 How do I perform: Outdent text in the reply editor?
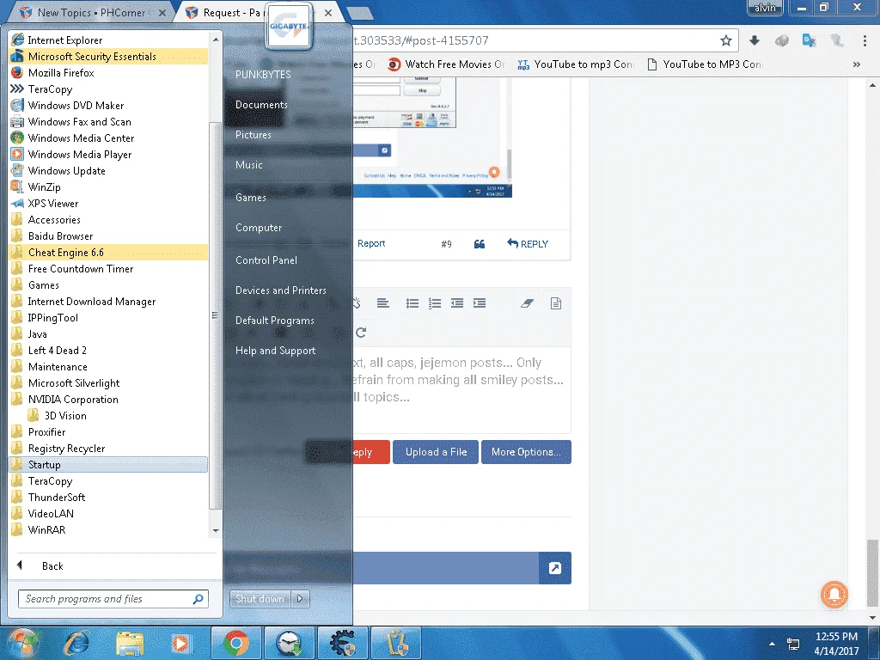click(457, 303)
